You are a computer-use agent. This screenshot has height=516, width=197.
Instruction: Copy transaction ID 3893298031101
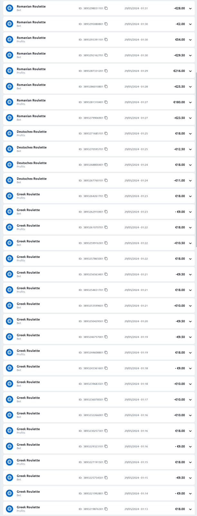106,8
